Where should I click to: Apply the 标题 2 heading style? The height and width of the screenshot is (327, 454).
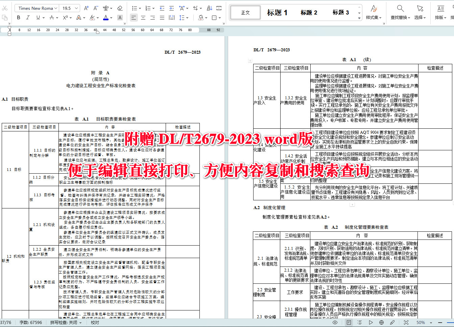[x=309, y=12]
